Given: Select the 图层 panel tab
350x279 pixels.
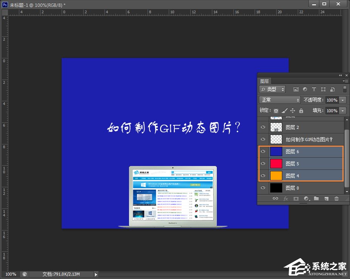Looking at the screenshot, I should pyautogui.click(x=264, y=81).
